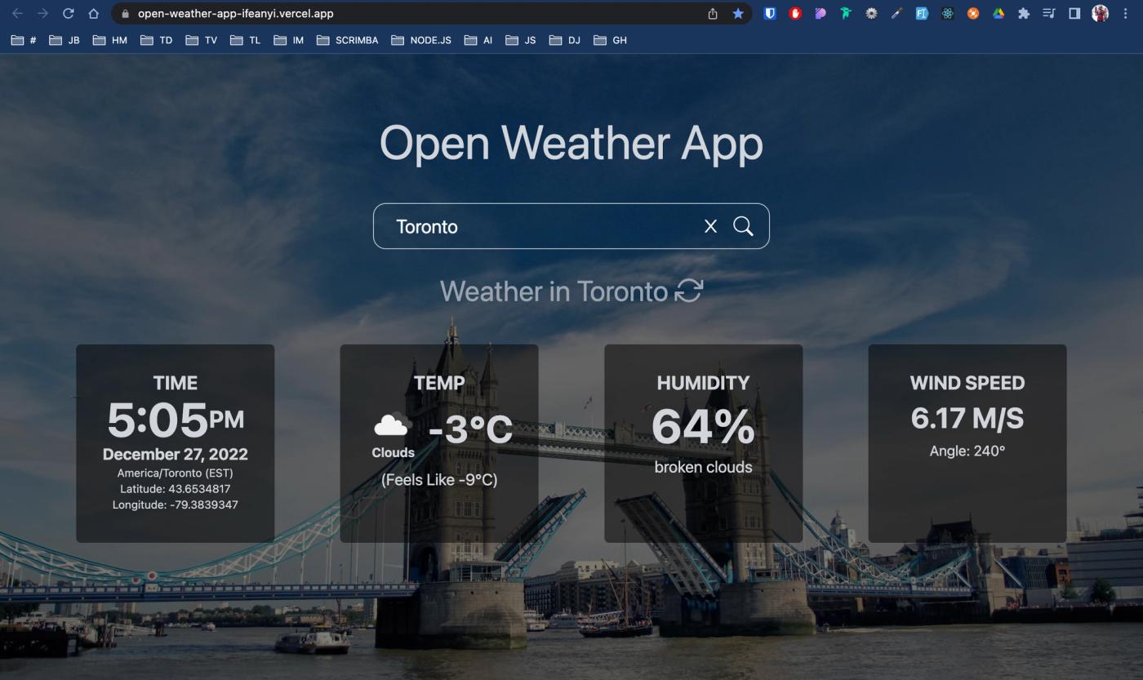Click the December 27, 2022 date

click(176, 455)
